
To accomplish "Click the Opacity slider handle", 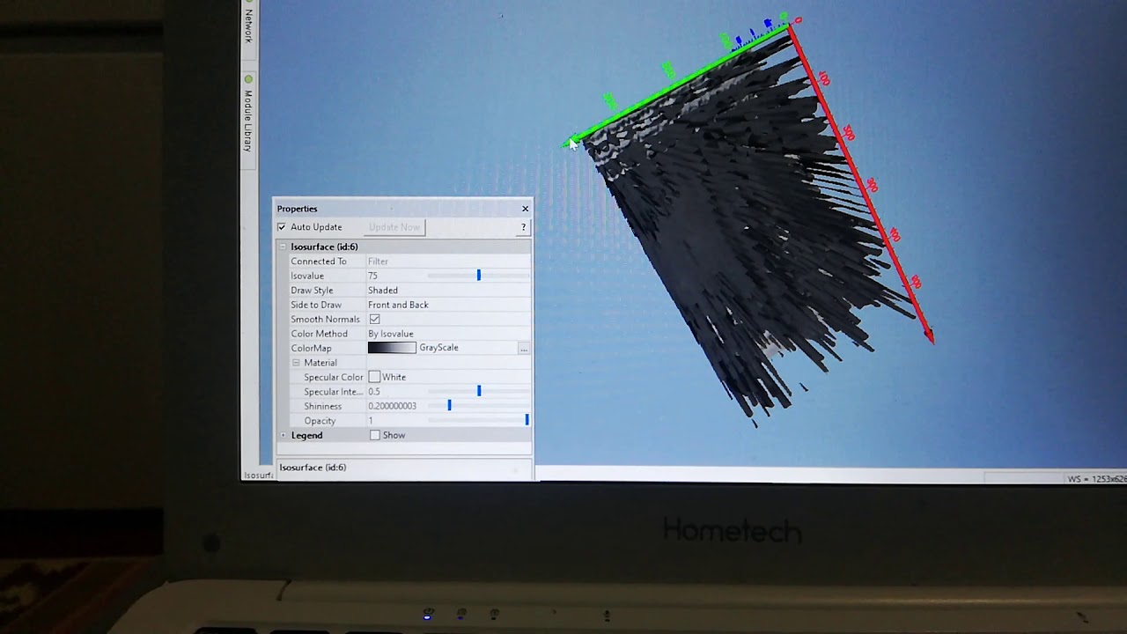I will click(x=527, y=420).
